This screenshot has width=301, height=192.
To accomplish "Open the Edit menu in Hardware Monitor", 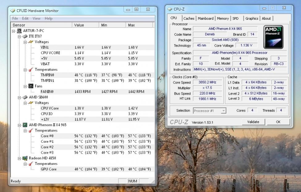I will pyautogui.click(x=25, y=18).
